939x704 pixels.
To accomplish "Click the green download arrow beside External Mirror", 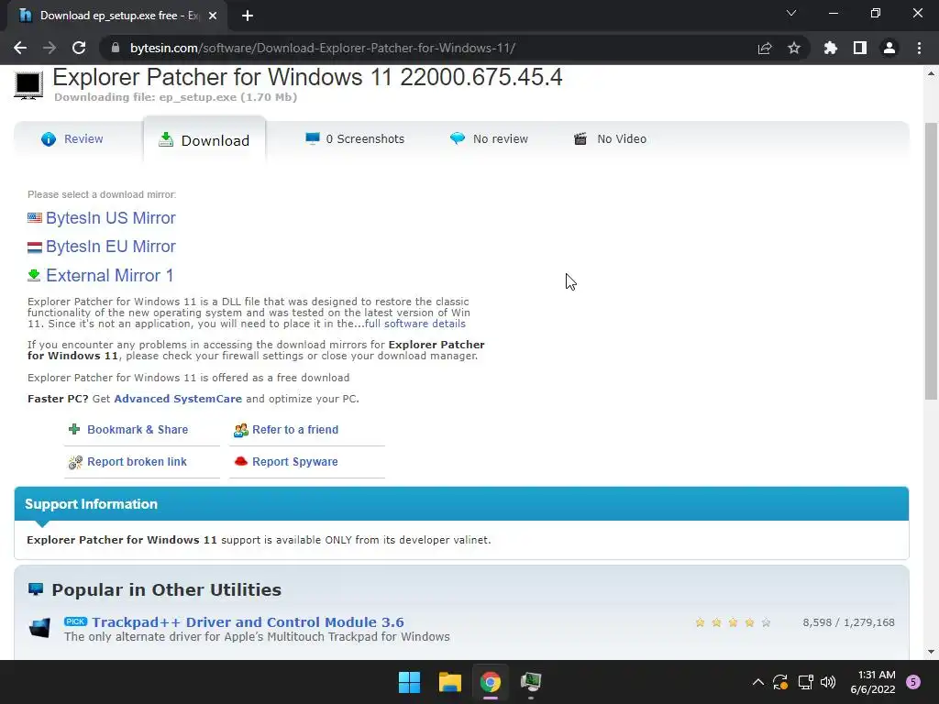I will 34,275.
